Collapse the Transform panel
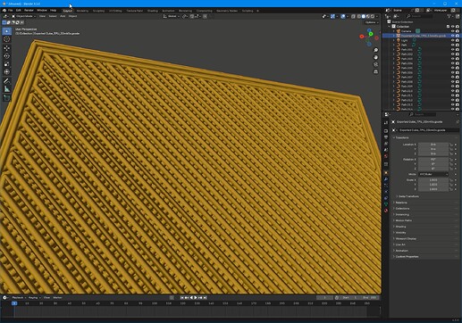Screen dimensions: 462x323 (x=402, y=137)
